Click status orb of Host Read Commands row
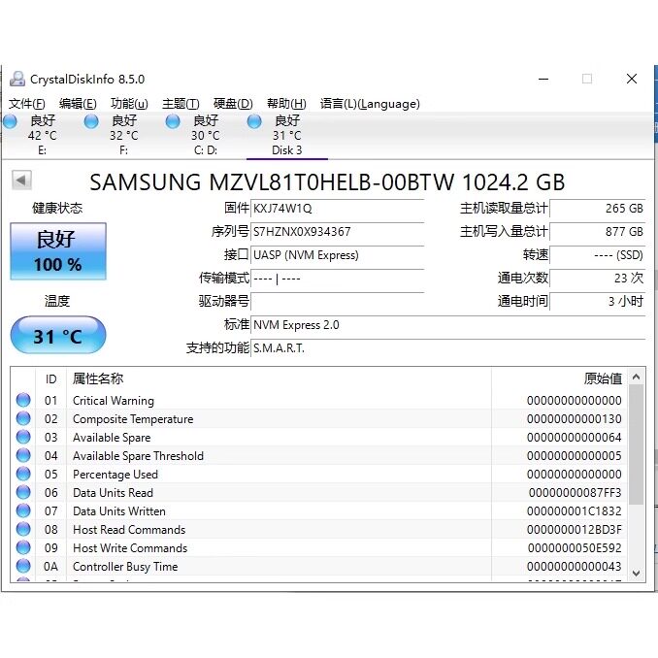This screenshot has height=658, width=658. (x=23, y=529)
